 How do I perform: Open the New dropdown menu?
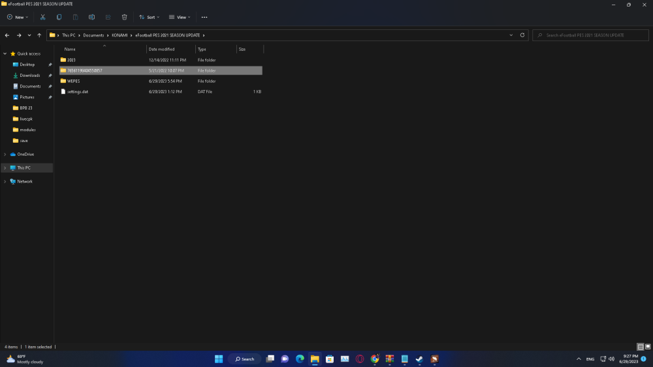(18, 17)
